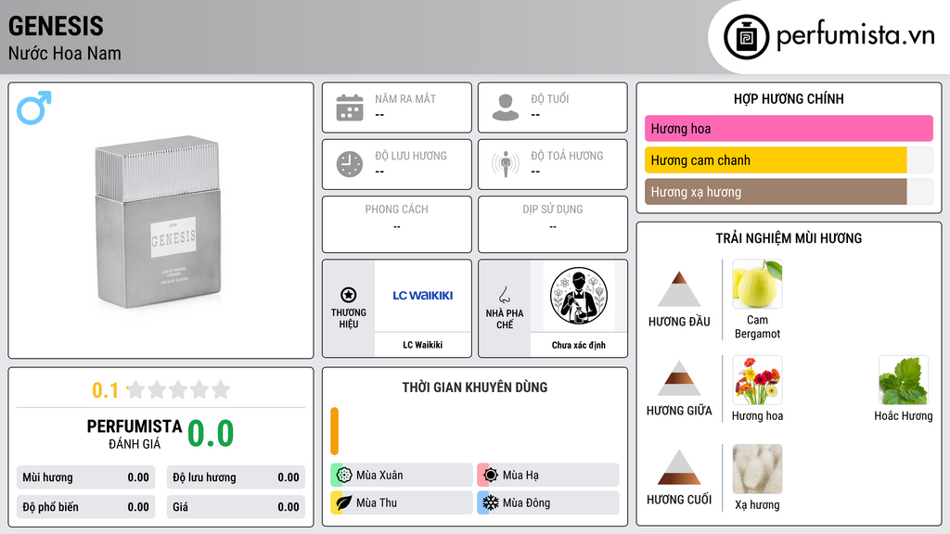Click the perfumista.vn perfume bottle logo icon
The height and width of the screenshot is (534, 950).
point(746,37)
